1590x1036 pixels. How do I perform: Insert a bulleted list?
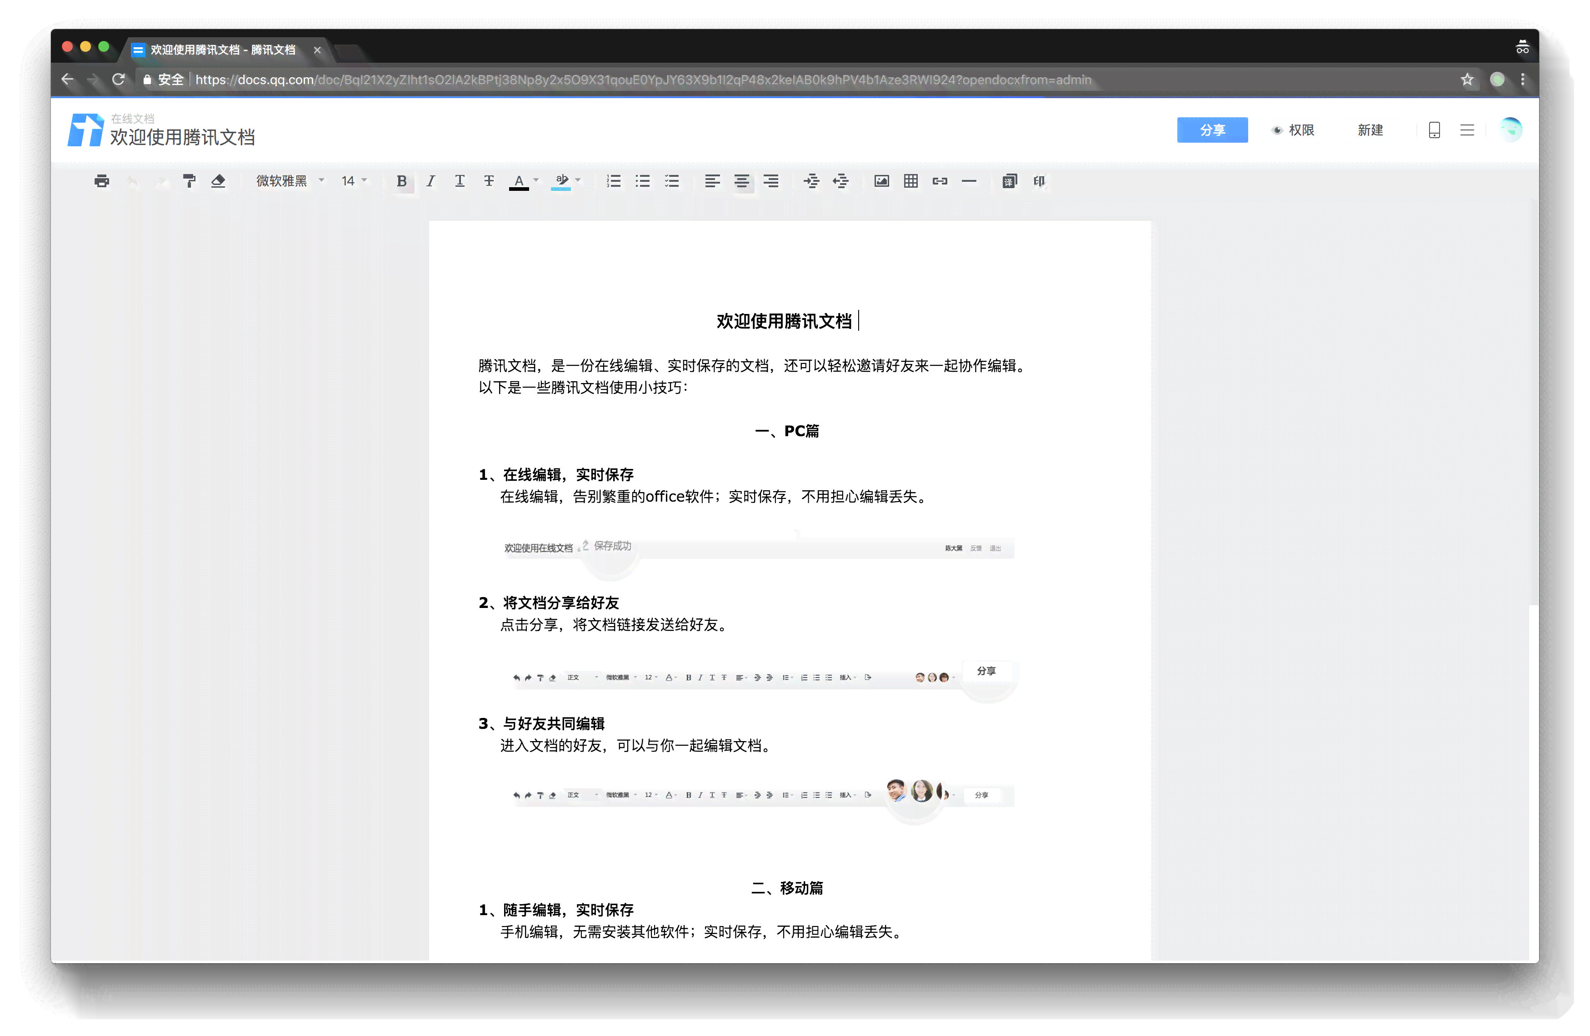coord(643,181)
